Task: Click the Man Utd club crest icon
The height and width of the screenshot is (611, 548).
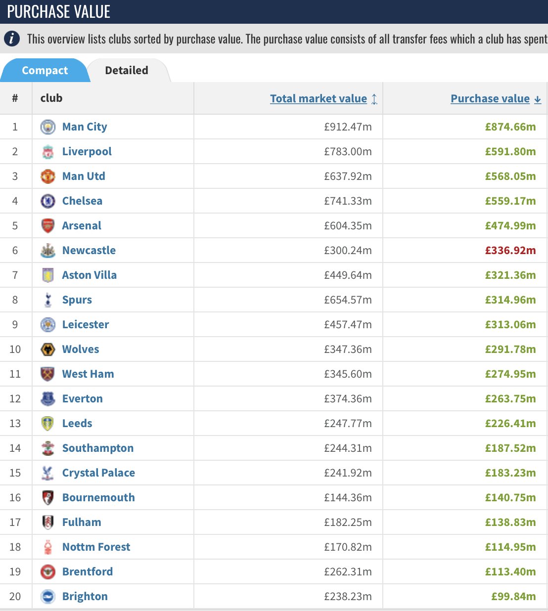Action: (47, 176)
